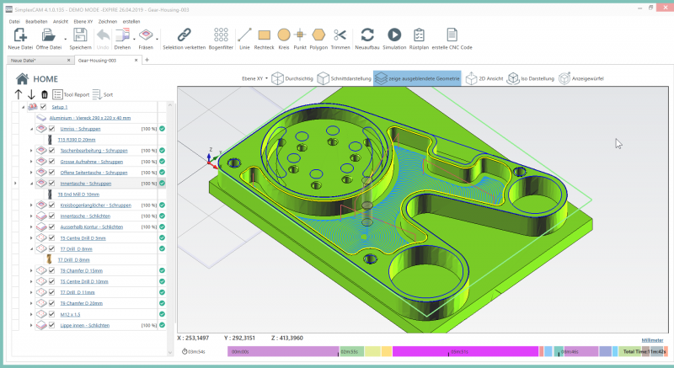
Task: Open T15 R390 D 20mm tool link
Action: coord(77,140)
